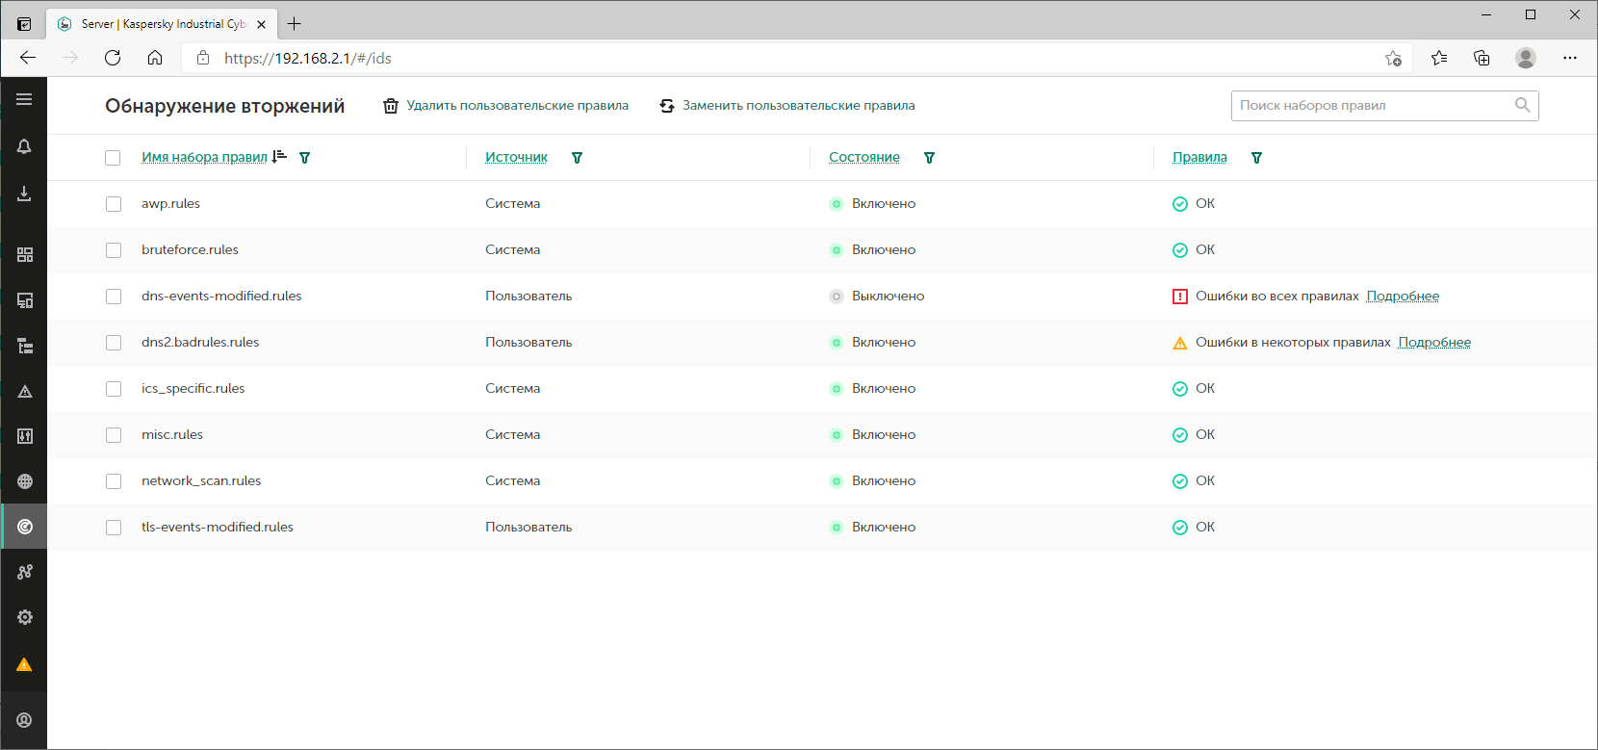Viewport: 1598px width, 750px height.
Task: Check the network_scan.rules checkbox
Action: [114, 481]
